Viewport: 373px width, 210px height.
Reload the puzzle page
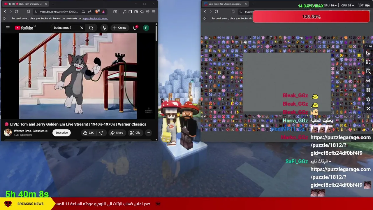tap(217, 12)
